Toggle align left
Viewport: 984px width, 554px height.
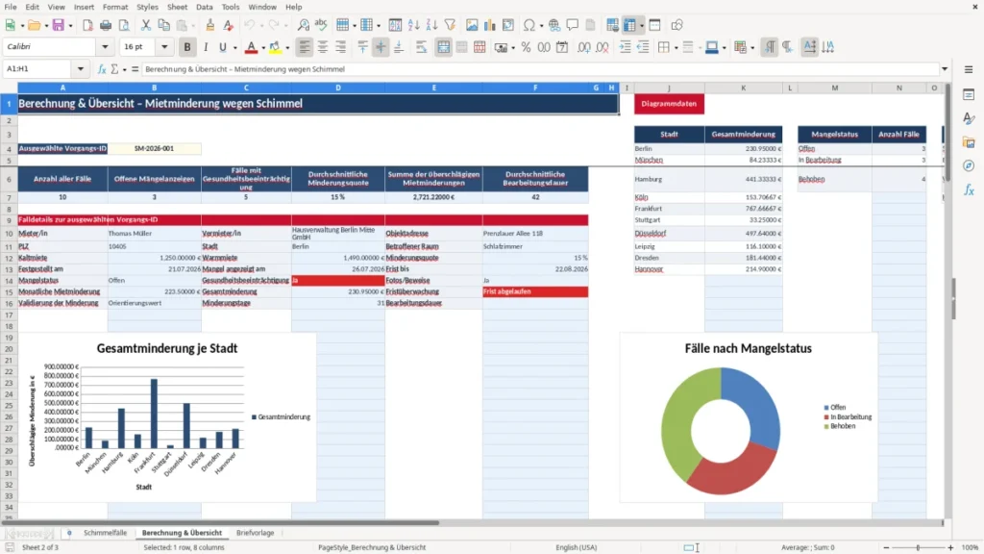point(305,47)
